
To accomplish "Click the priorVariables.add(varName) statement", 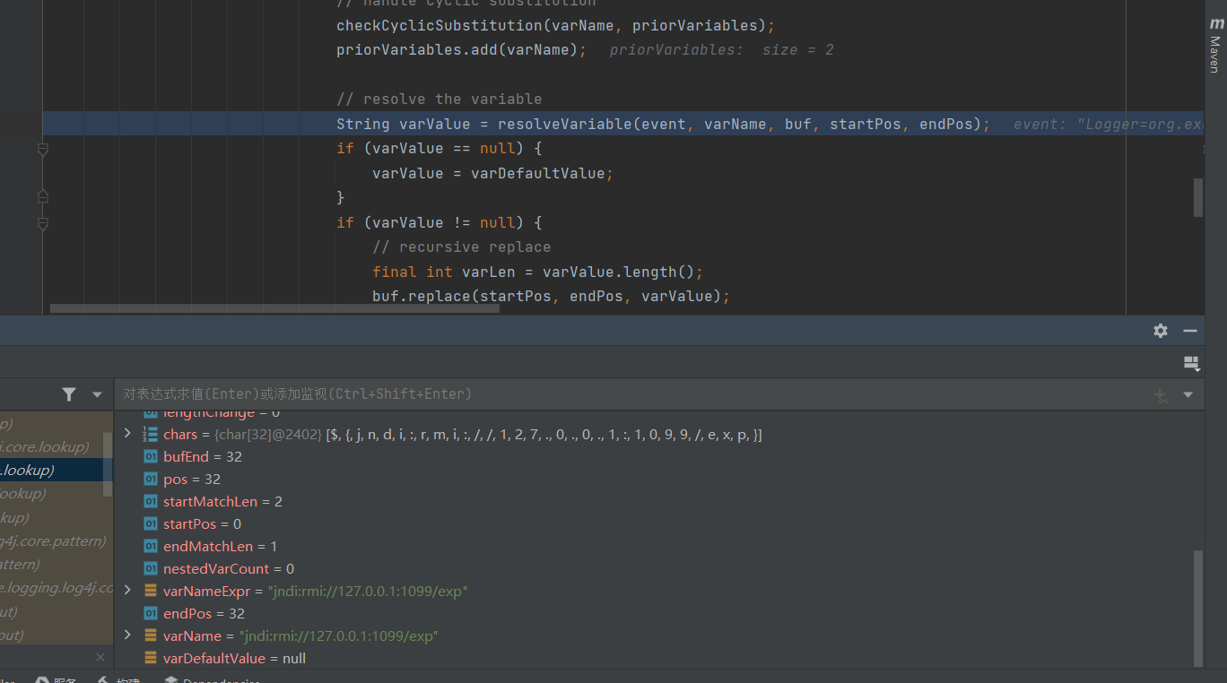I will [x=462, y=49].
